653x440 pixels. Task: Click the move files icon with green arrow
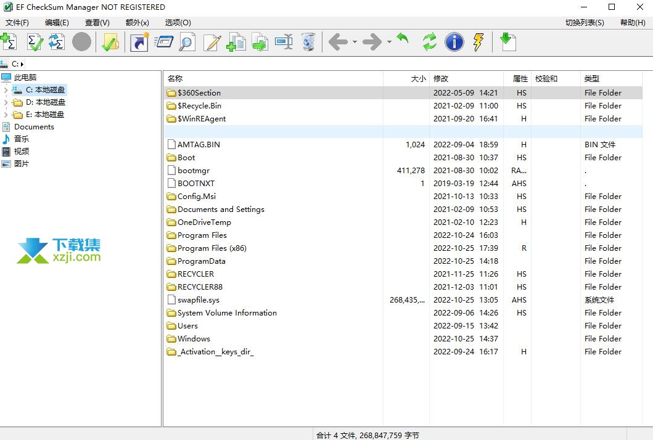click(x=260, y=42)
